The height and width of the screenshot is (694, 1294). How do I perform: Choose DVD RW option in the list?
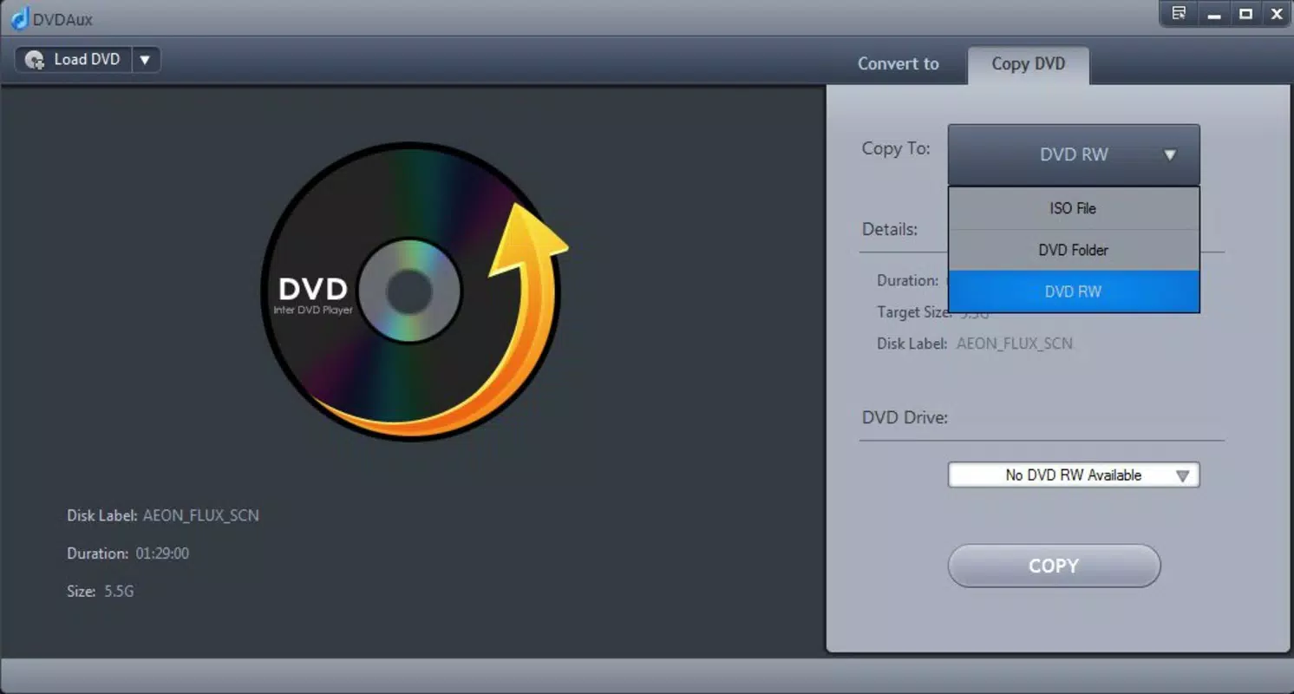tap(1074, 291)
